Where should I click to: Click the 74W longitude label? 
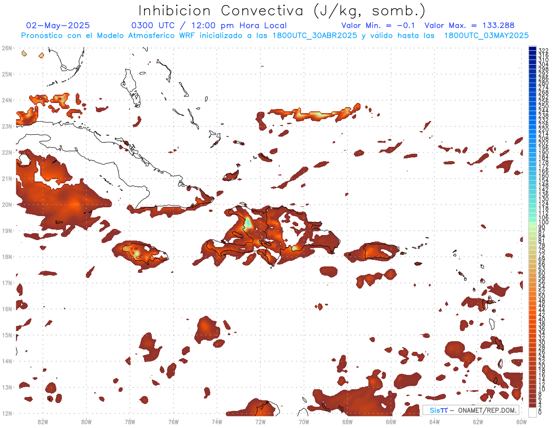(217, 422)
